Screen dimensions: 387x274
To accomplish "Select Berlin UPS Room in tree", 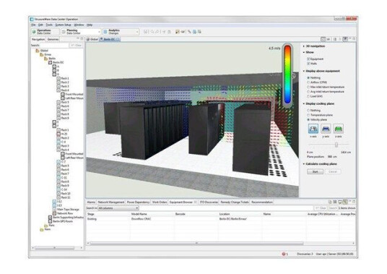I will [x=63, y=221].
